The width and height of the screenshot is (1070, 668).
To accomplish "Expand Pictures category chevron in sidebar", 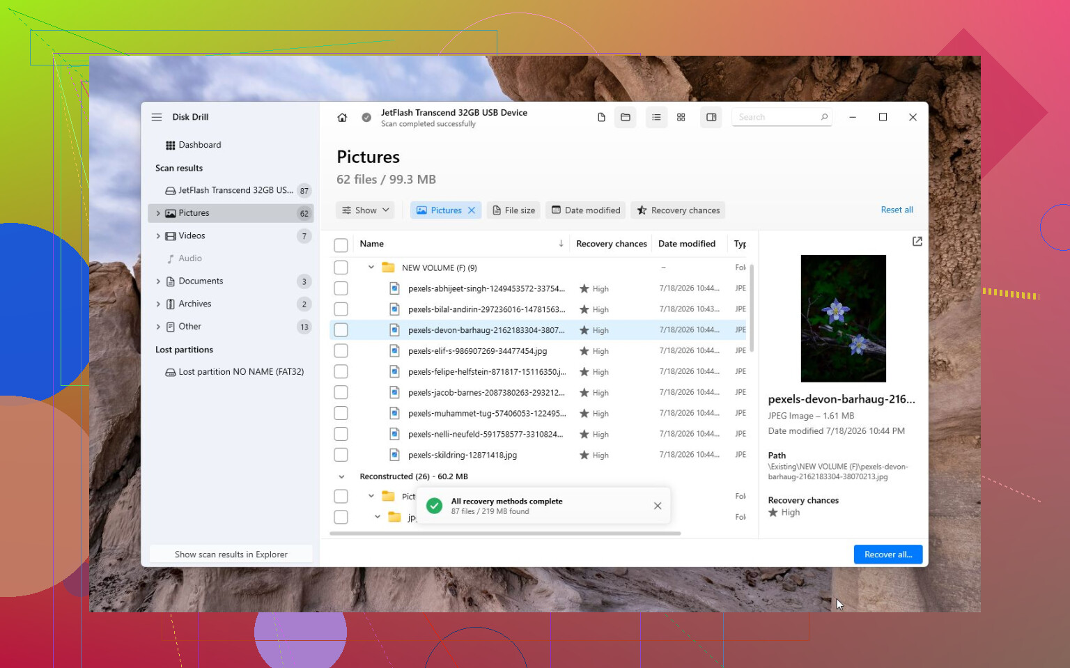I will 158,213.
